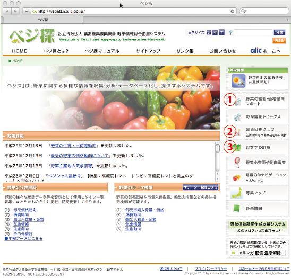Click メルマガ配信 登録・解除 button

(x=258, y=253)
